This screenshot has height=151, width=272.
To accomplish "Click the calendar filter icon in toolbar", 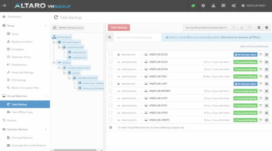I will tap(250, 28).
